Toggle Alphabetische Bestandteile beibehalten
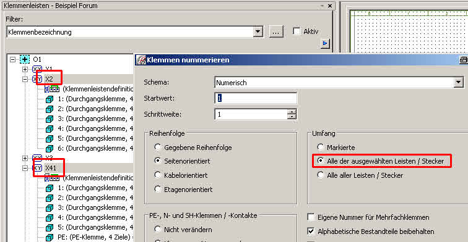Image resolution: width=468 pixels, height=242 pixels. click(311, 231)
